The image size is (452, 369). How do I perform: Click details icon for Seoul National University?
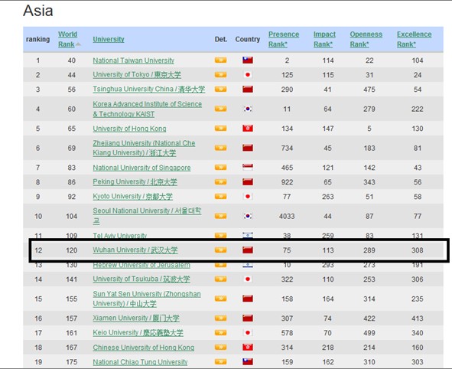(220, 216)
